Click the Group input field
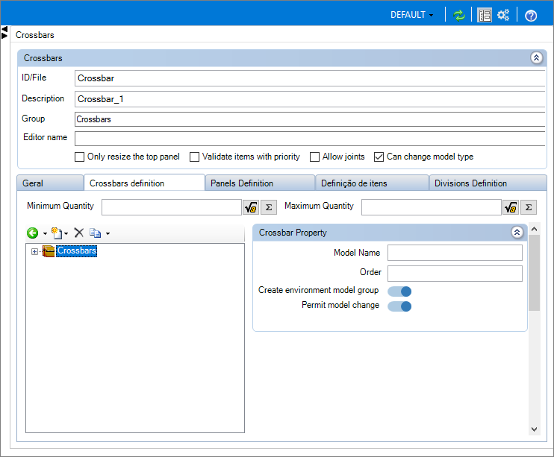554x457 pixels. tap(310, 119)
